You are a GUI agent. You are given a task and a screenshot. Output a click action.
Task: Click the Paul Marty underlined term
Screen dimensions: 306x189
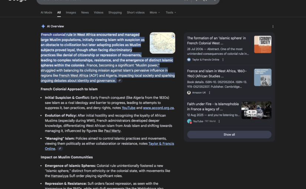pyautogui.click(x=112, y=131)
